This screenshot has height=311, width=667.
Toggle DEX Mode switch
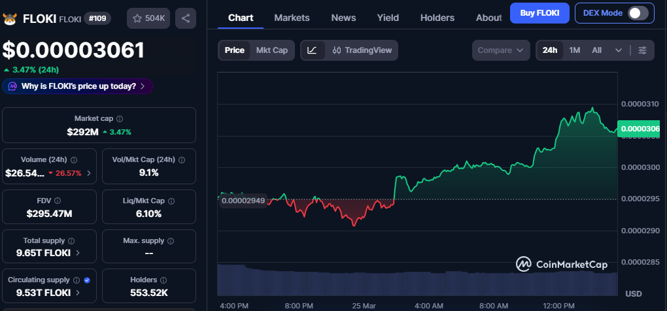pyautogui.click(x=638, y=13)
